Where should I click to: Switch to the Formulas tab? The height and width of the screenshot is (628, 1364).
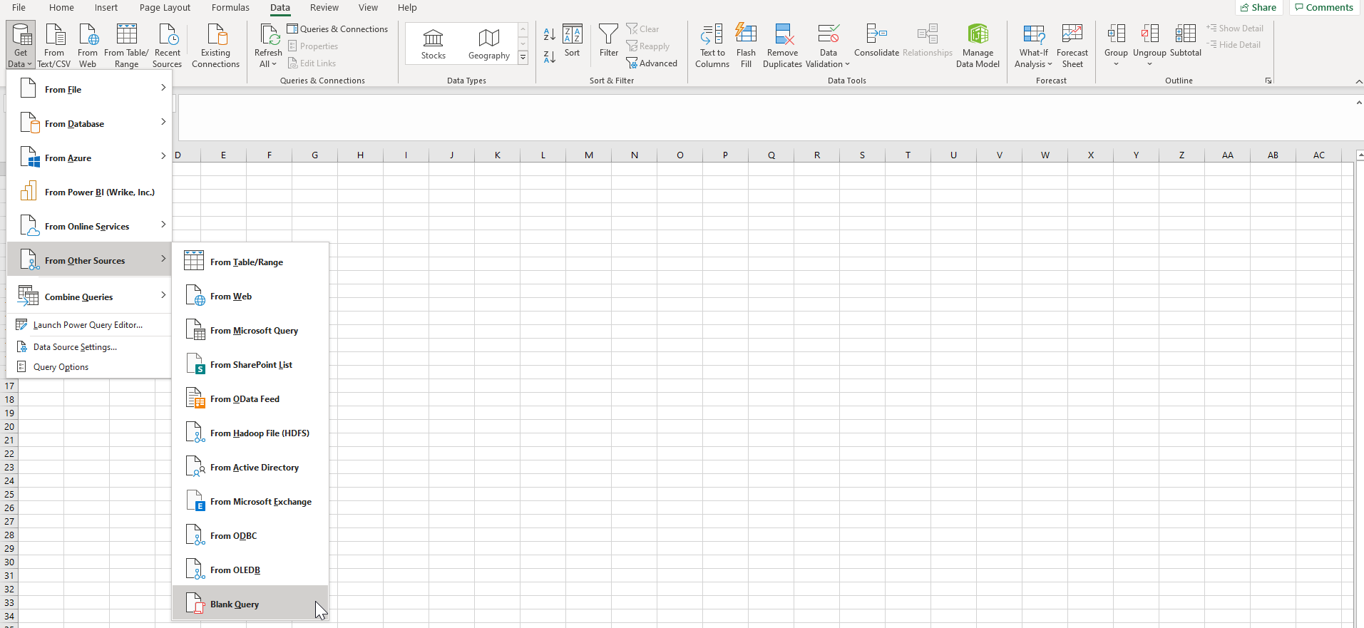coord(230,7)
